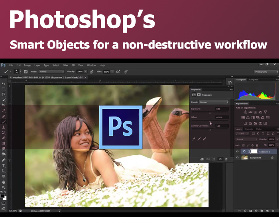279x217 pixels.
Task: Select the Gradient tool
Action: click(3, 143)
